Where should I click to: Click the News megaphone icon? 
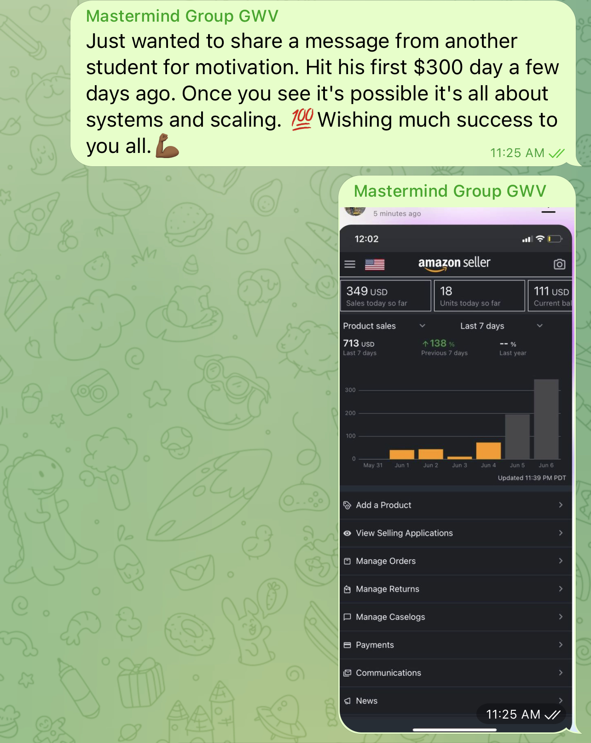pos(348,701)
